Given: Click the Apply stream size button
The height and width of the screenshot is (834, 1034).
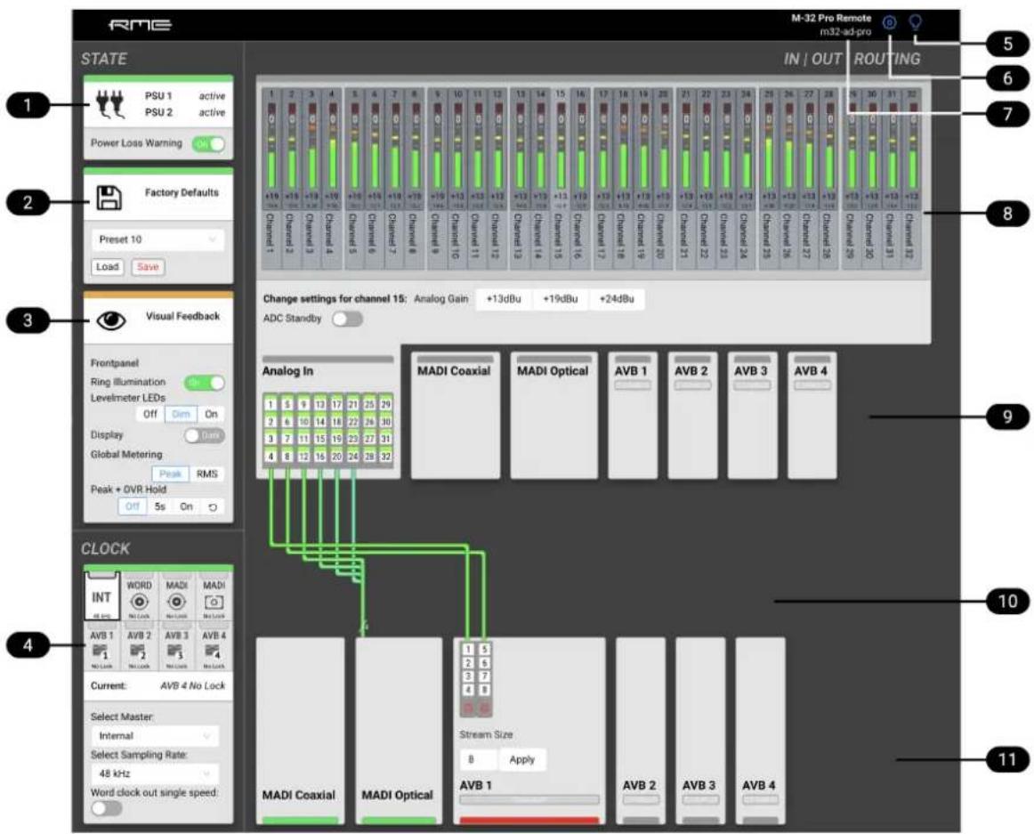Looking at the screenshot, I should [x=522, y=759].
